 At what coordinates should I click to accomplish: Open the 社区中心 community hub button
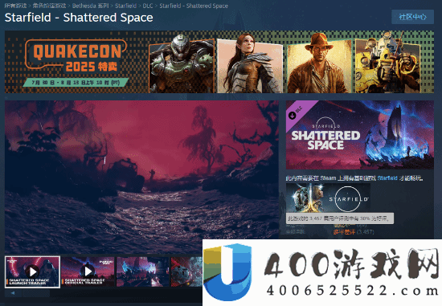click(x=412, y=17)
